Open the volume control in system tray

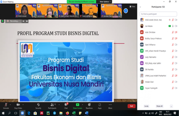(x=152, y=113)
